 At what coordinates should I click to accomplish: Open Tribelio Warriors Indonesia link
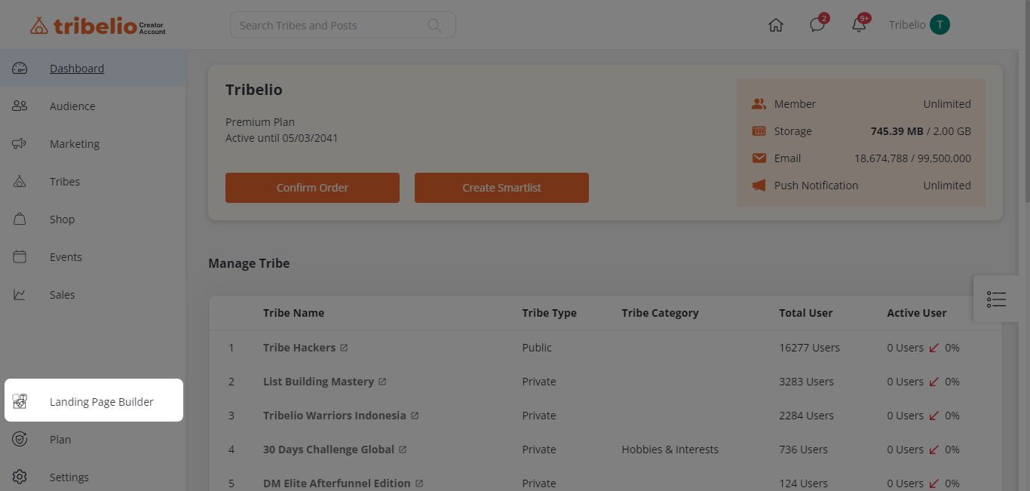(335, 416)
